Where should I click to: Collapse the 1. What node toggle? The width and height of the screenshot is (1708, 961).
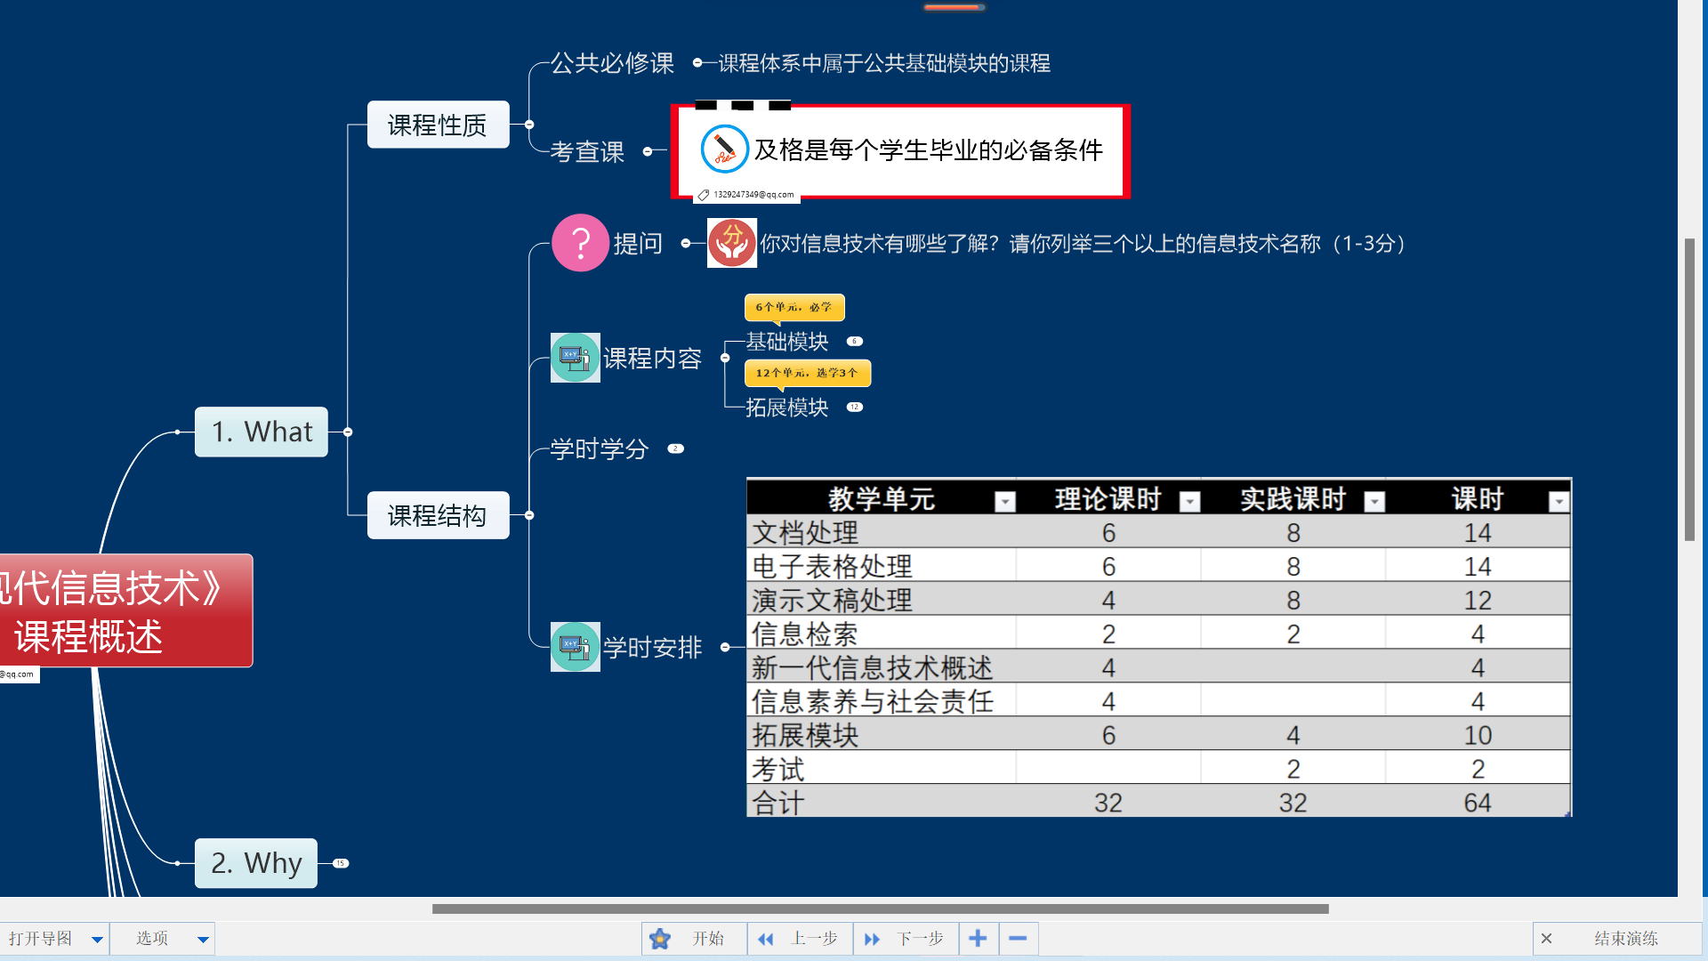click(x=348, y=432)
